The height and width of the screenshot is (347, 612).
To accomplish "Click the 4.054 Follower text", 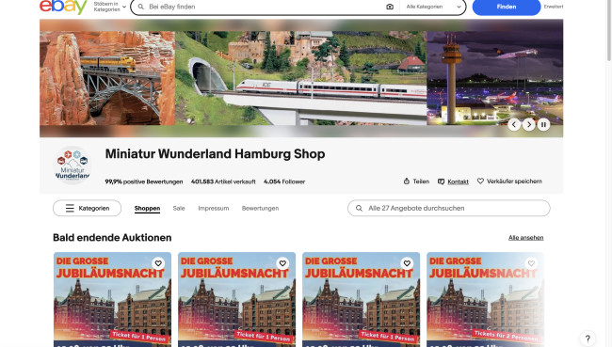I will click(284, 181).
